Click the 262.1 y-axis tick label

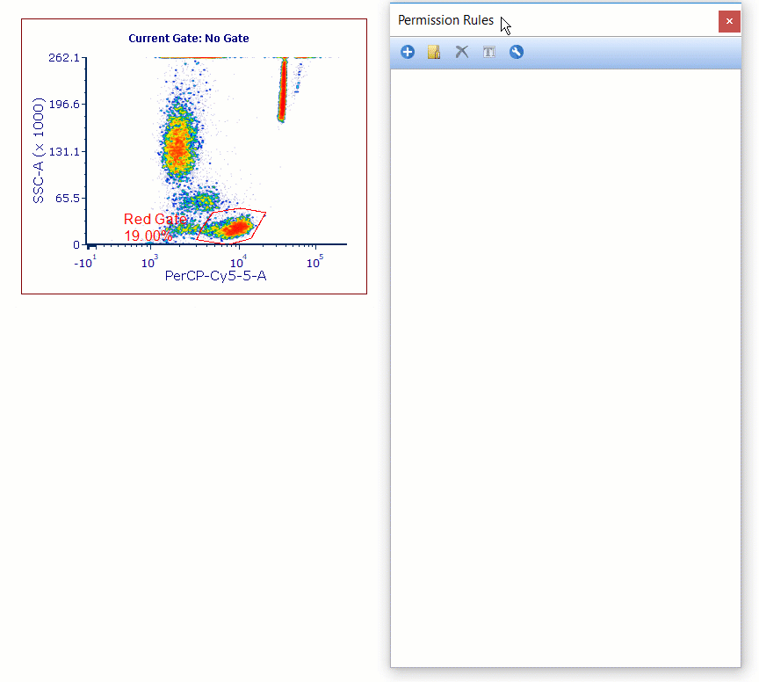[64, 58]
